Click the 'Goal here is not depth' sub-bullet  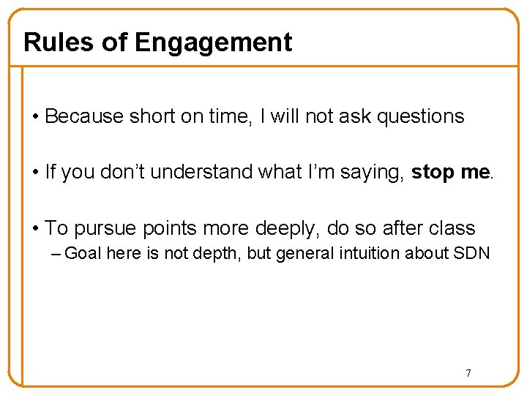tap(277, 254)
